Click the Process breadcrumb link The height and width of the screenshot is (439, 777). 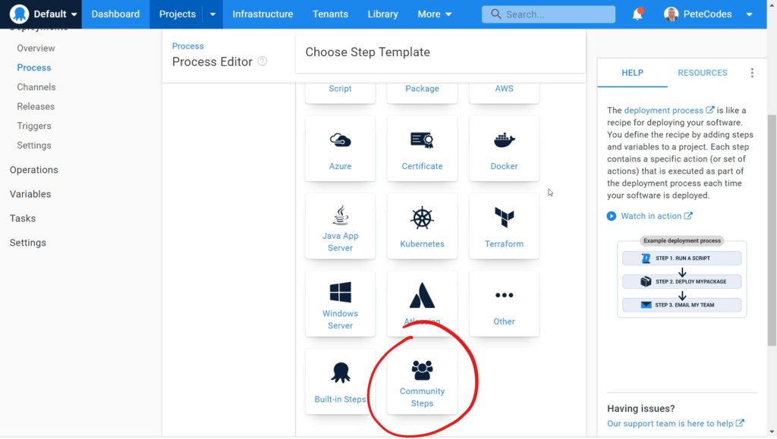(188, 46)
